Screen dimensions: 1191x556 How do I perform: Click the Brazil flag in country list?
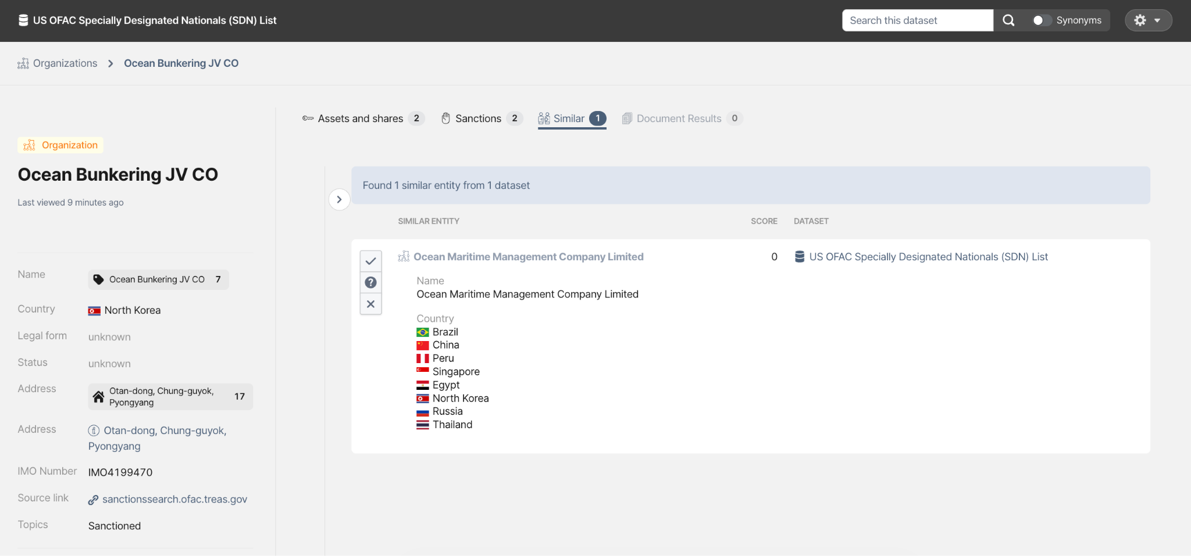click(x=423, y=332)
